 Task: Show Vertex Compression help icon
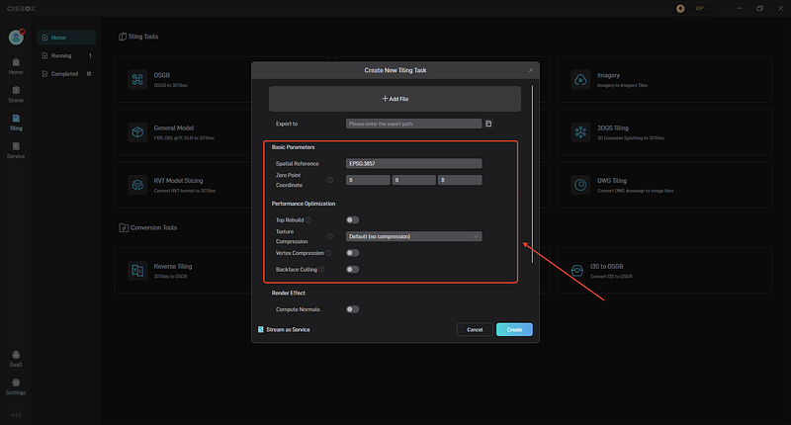point(328,253)
